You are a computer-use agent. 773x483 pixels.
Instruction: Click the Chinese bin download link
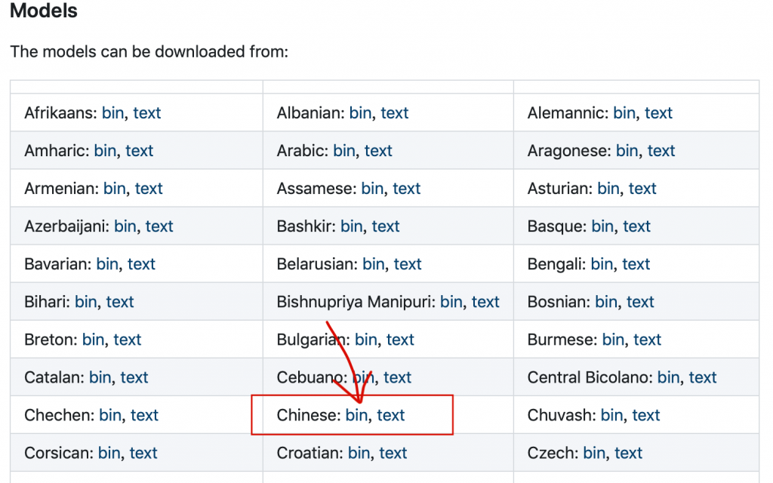pos(356,415)
